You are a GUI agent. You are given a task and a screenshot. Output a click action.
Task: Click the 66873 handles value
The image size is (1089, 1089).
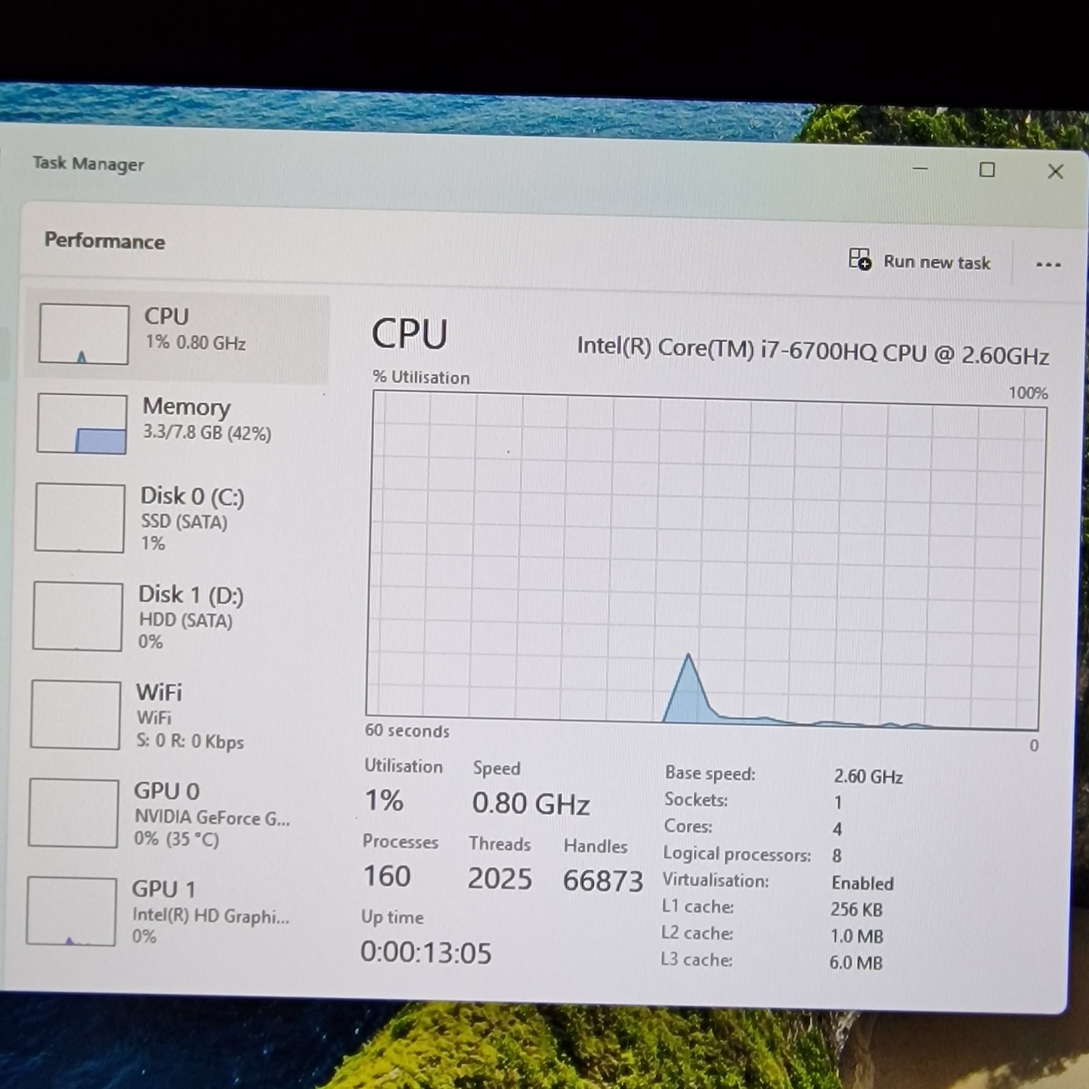tap(602, 881)
